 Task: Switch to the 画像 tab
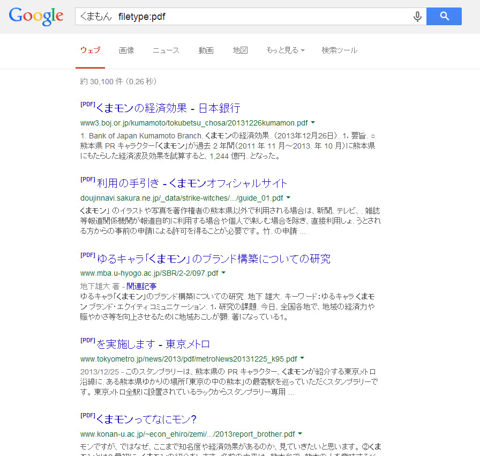(126, 50)
